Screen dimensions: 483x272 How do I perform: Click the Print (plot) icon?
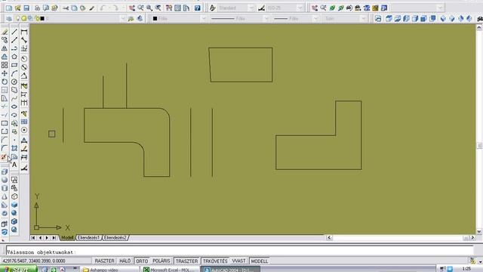point(37,8)
